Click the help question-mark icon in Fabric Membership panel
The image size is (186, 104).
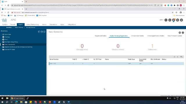(x=183, y=33)
